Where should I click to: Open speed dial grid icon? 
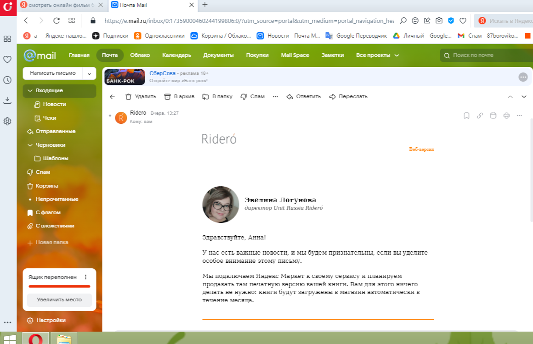click(71, 21)
